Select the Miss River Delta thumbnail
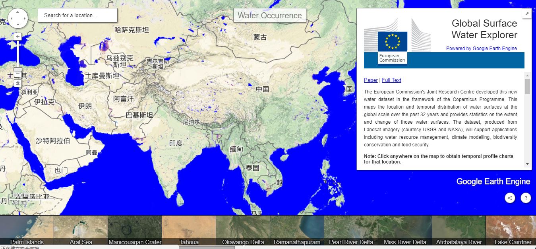 click(x=405, y=230)
